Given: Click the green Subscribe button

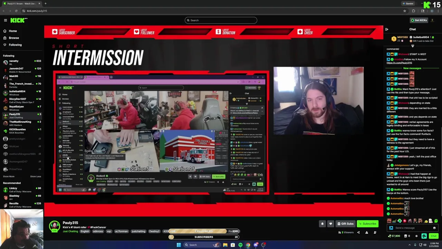Looking at the screenshot, I should pos(367,224).
